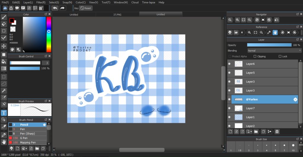Screen dimensions: 303x157
Task: Toggle visibility of Layer6
Action: [229, 64]
